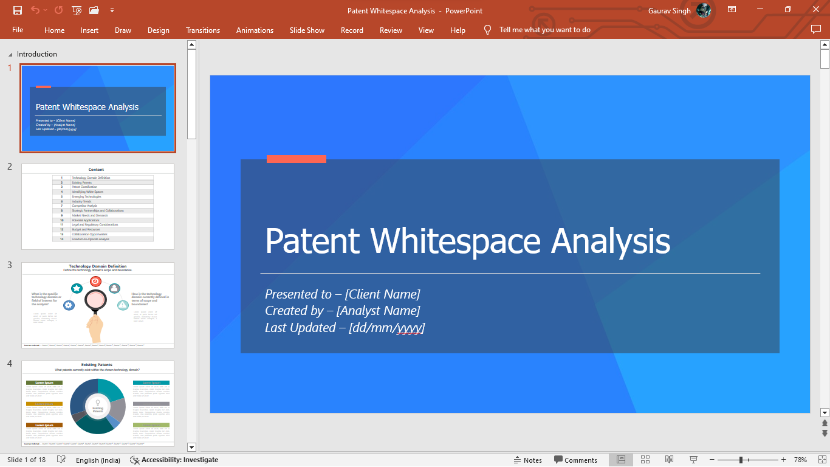Open the Review tab
The image size is (830, 467).
[391, 30]
